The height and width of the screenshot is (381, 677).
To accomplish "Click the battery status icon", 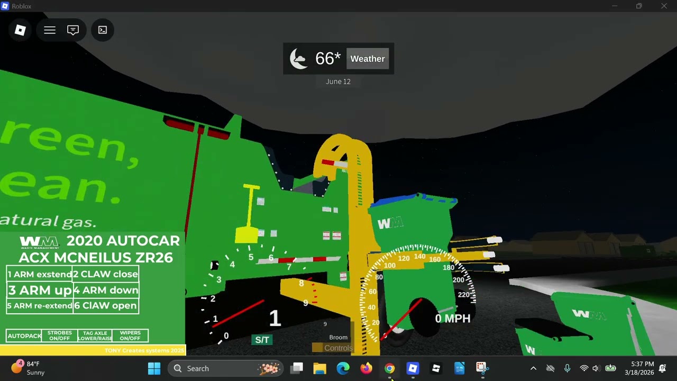I will coord(610,368).
